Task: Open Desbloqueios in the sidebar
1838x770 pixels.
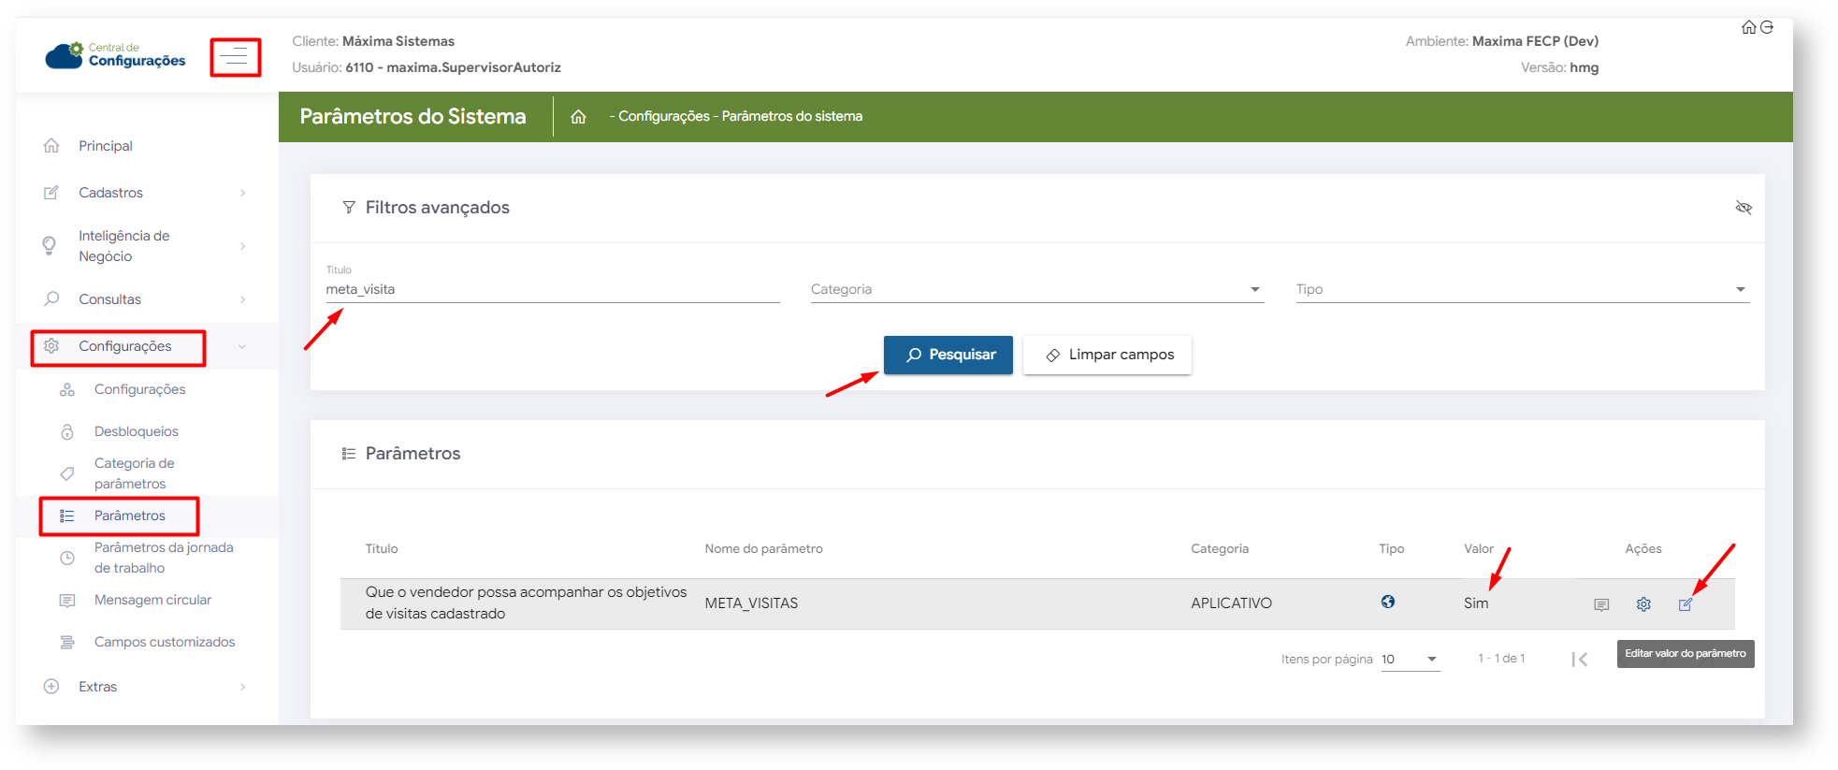Action: pos(136,431)
